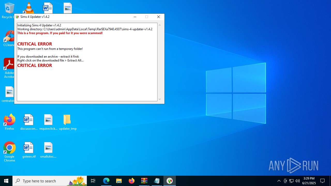
Task: Open the notification center
Action: 322,181
